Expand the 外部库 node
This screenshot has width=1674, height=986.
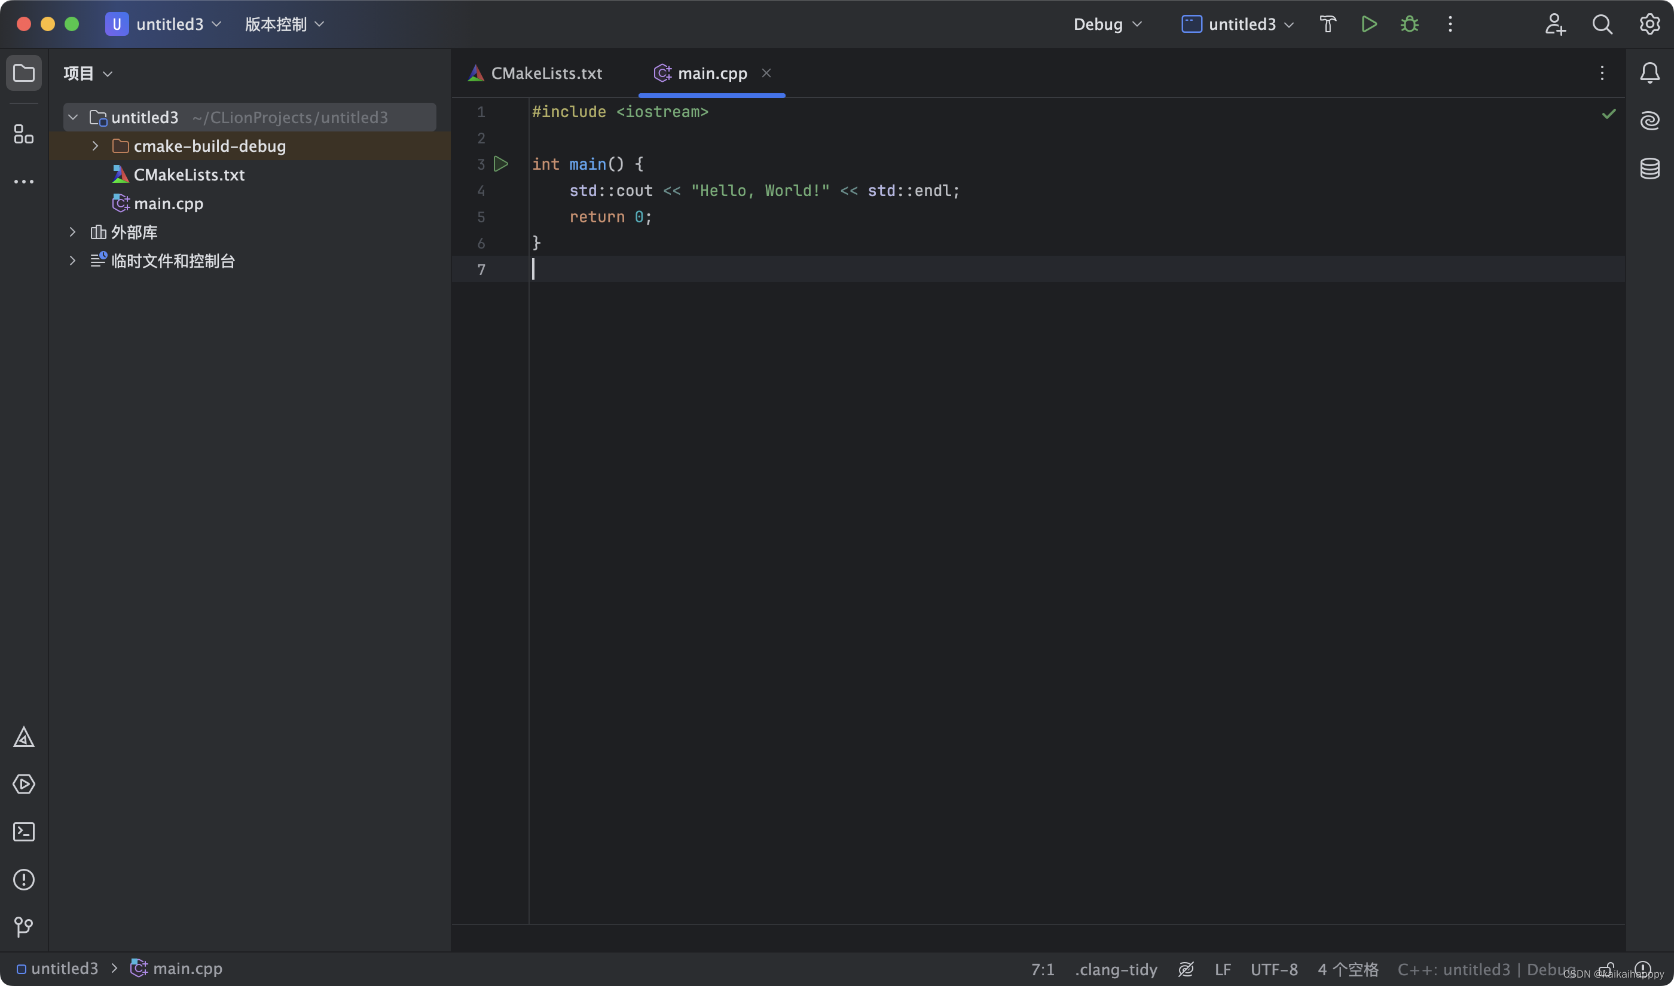coord(72,232)
